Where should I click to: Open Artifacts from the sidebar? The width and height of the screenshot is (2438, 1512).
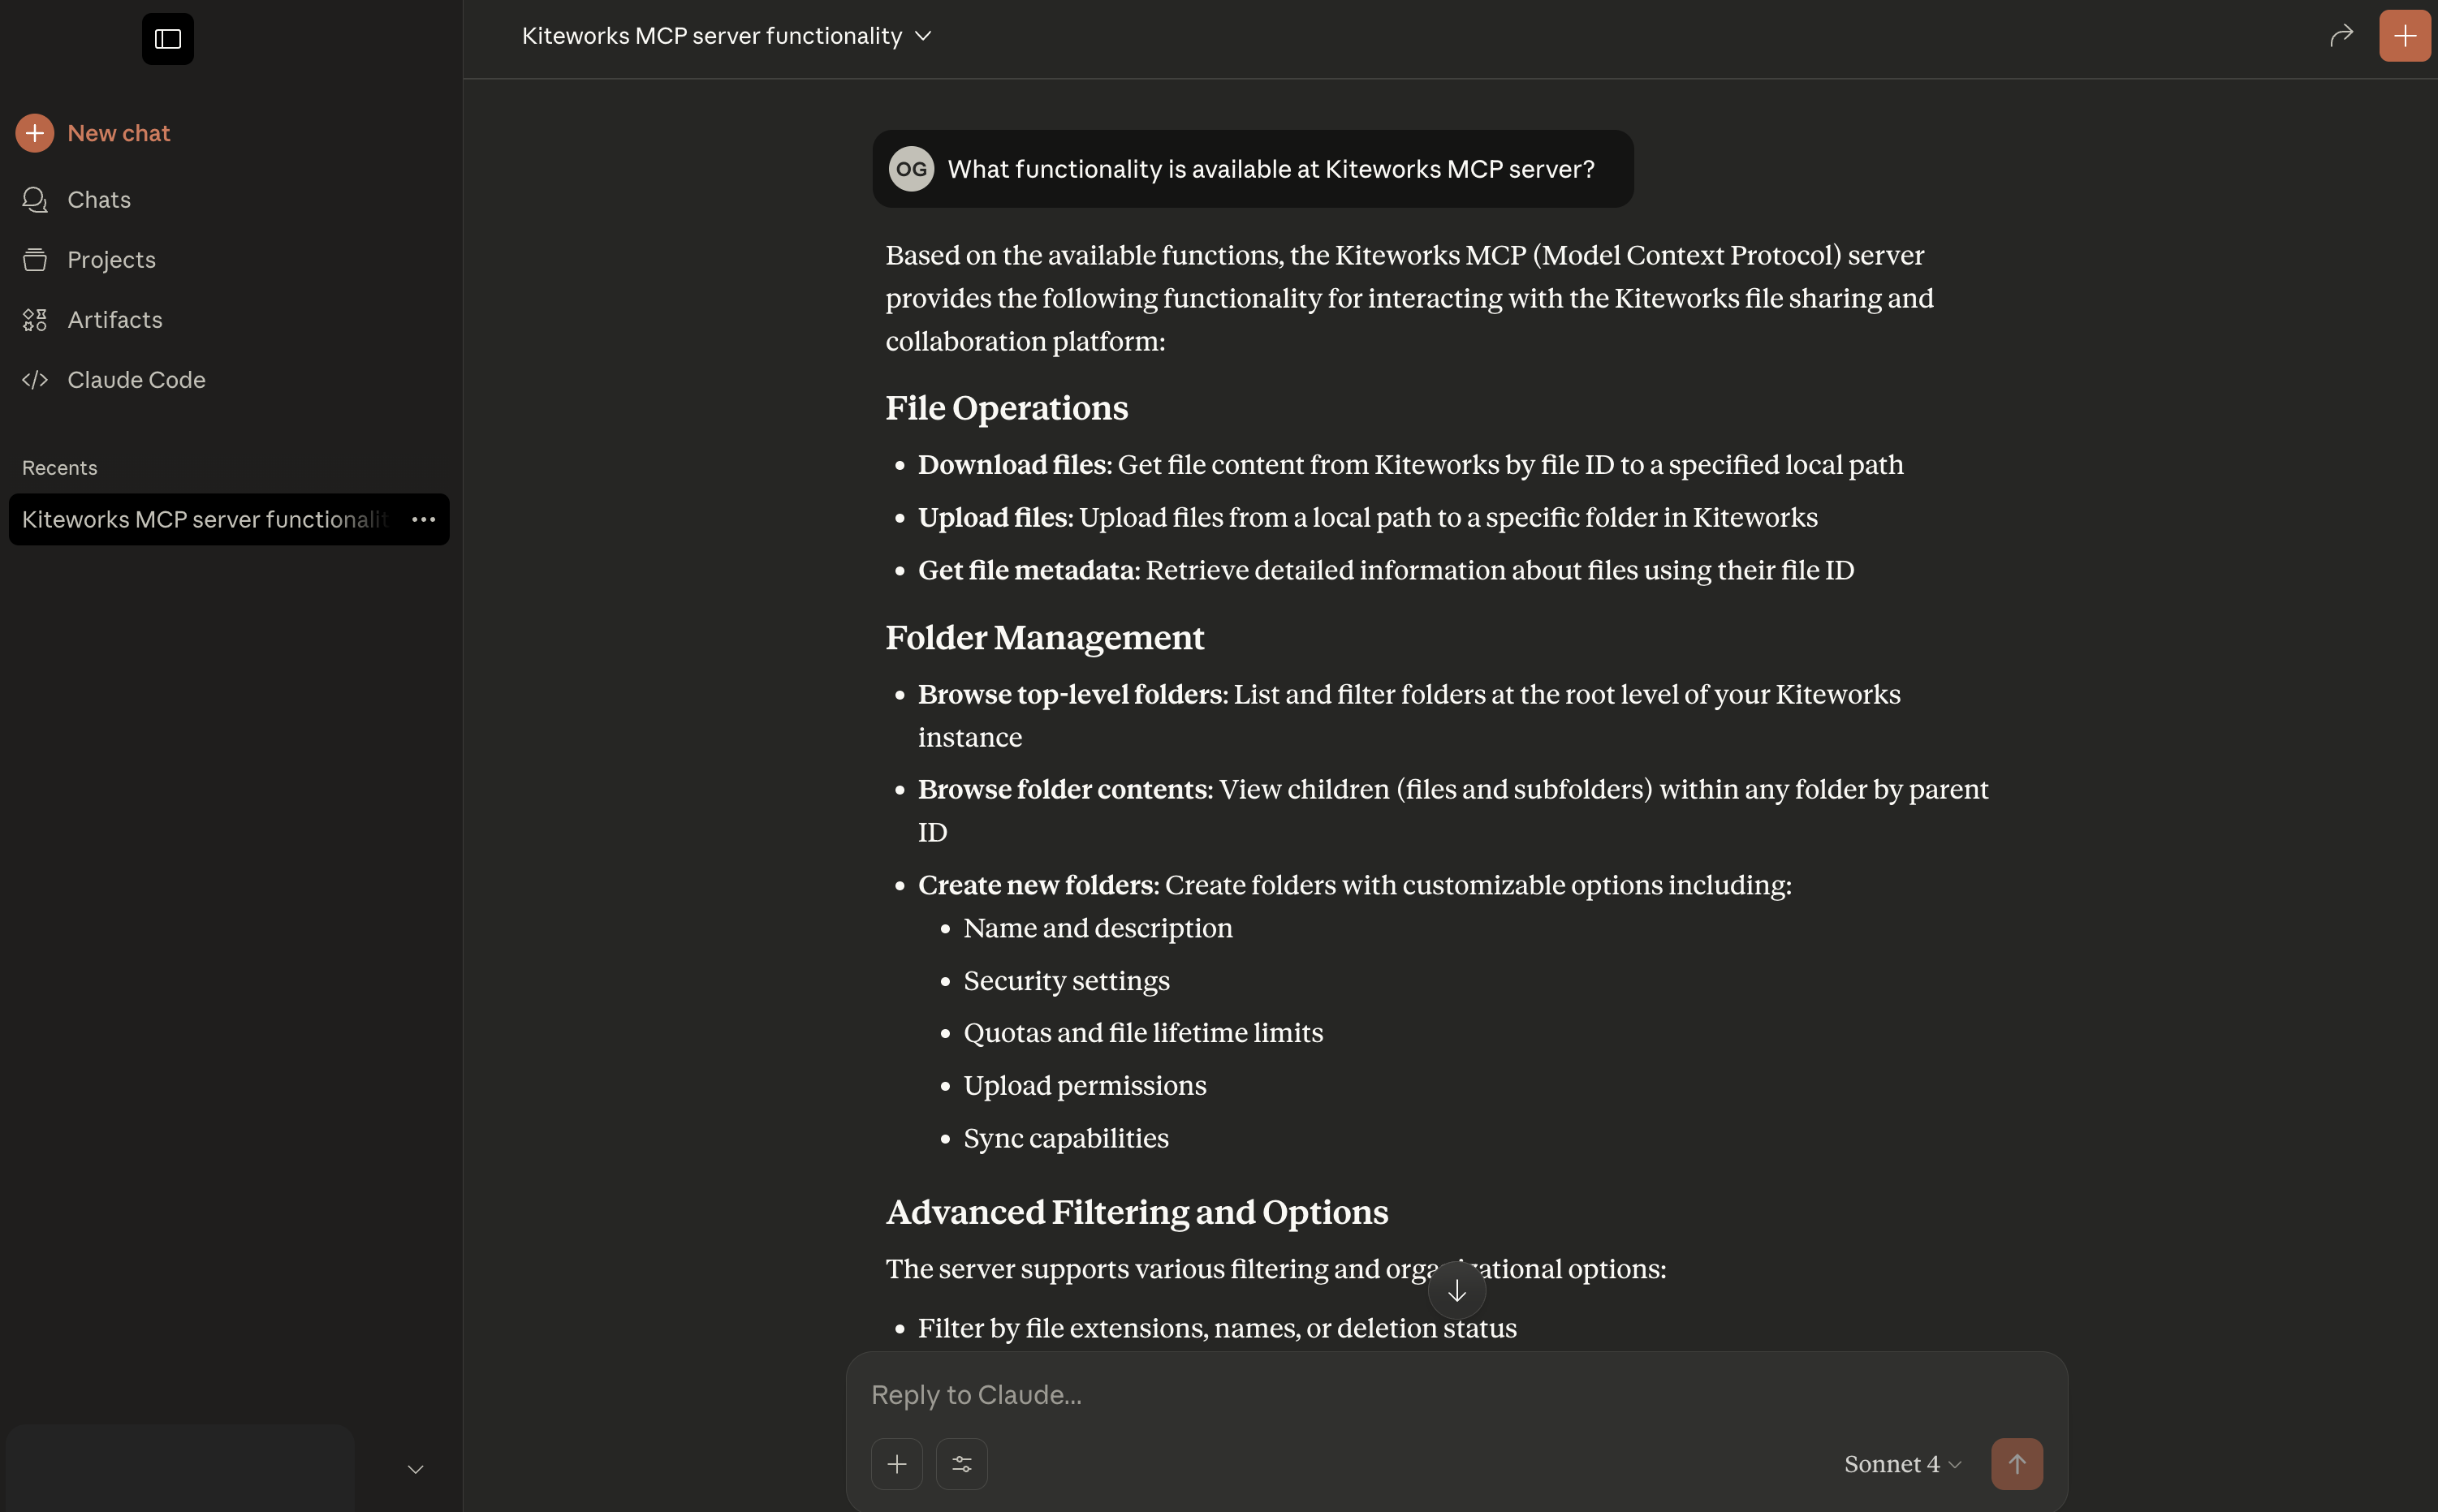(x=114, y=320)
